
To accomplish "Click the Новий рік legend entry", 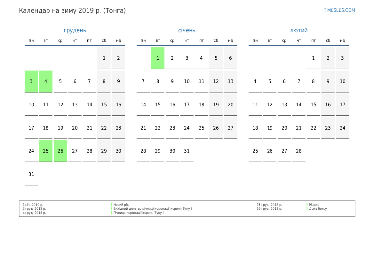I will [121, 205].
